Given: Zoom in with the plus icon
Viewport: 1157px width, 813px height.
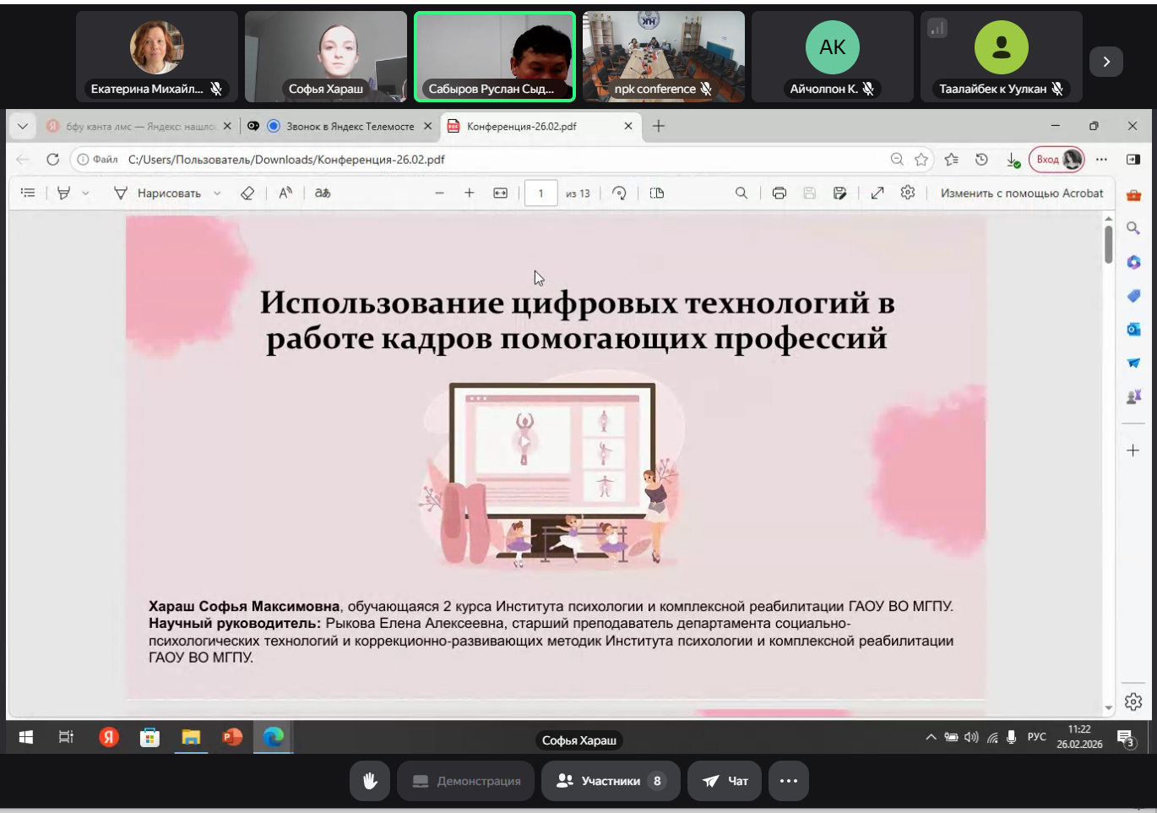Looking at the screenshot, I should click(470, 194).
